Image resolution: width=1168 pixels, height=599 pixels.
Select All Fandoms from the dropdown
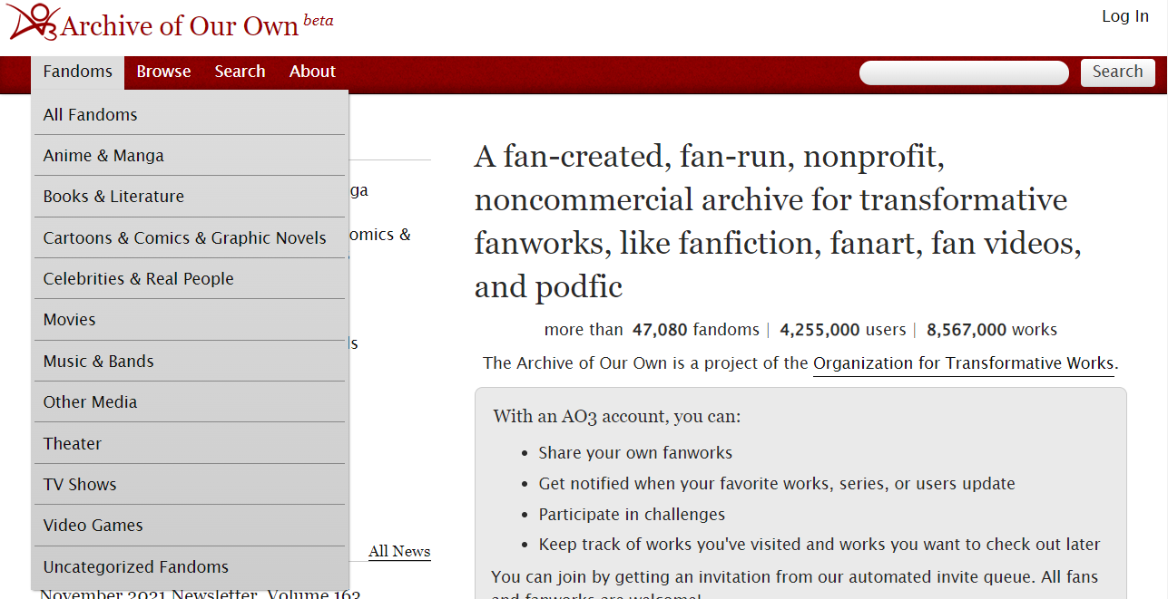[x=190, y=115]
